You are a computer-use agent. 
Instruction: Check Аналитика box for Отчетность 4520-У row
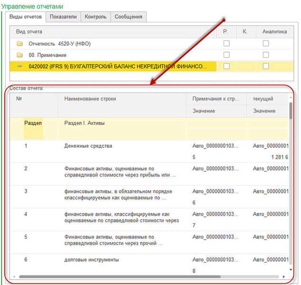click(x=266, y=44)
